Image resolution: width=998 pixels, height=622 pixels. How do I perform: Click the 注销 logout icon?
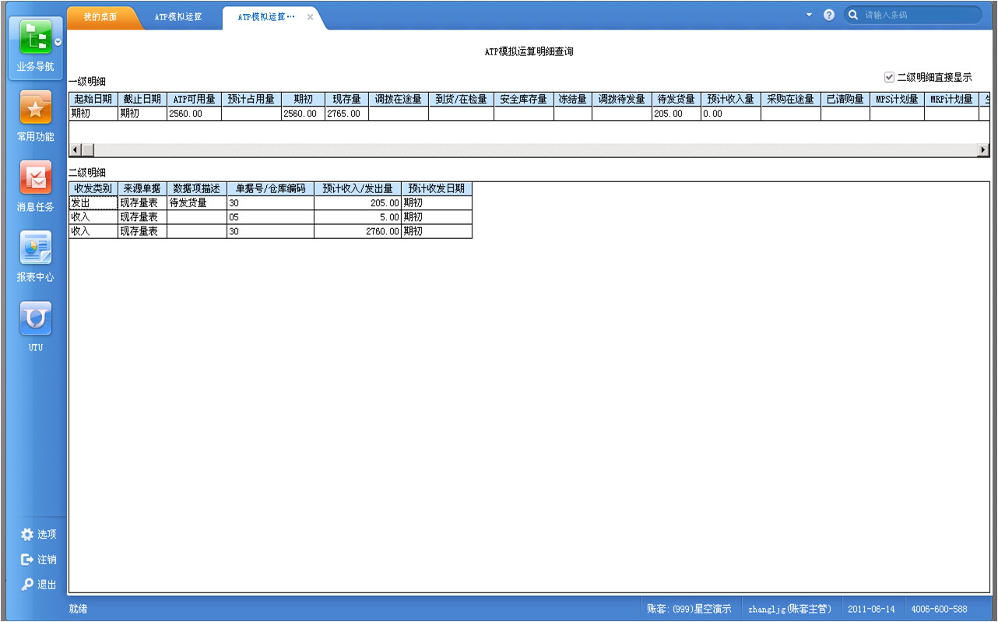click(28, 559)
